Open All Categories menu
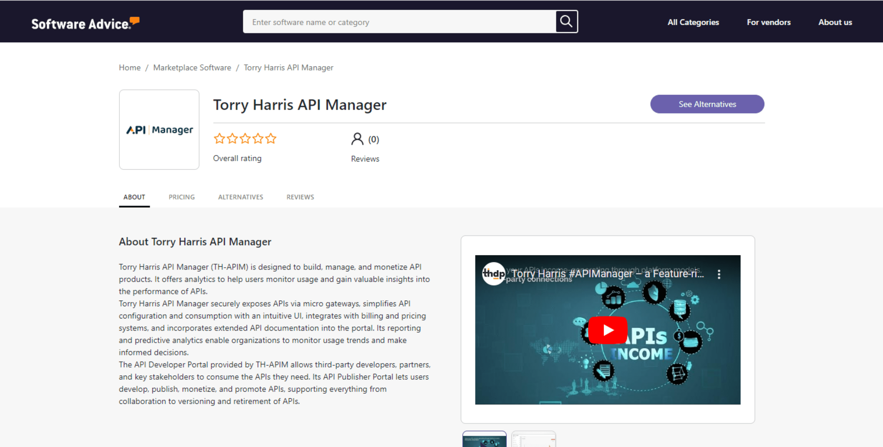This screenshot has width=883, height=447. click(693, 22)
